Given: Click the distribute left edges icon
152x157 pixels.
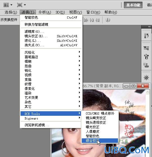Looking at the screenshot, I should click(x=86, y=20).
